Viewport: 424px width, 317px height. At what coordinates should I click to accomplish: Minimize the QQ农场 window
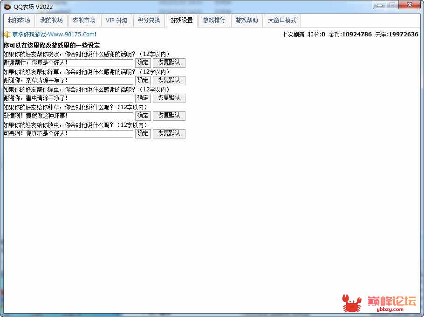click(380, 5)
